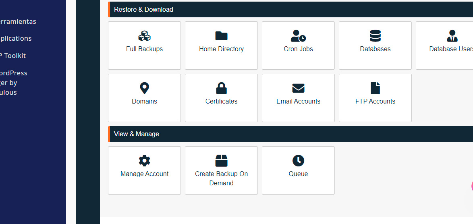
Task: Click the View & Manage section header
Action: coord(290,134)
